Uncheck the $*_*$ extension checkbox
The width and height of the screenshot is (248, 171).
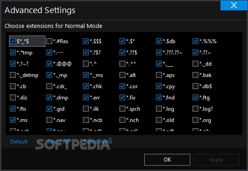click(x=13, y=41)
